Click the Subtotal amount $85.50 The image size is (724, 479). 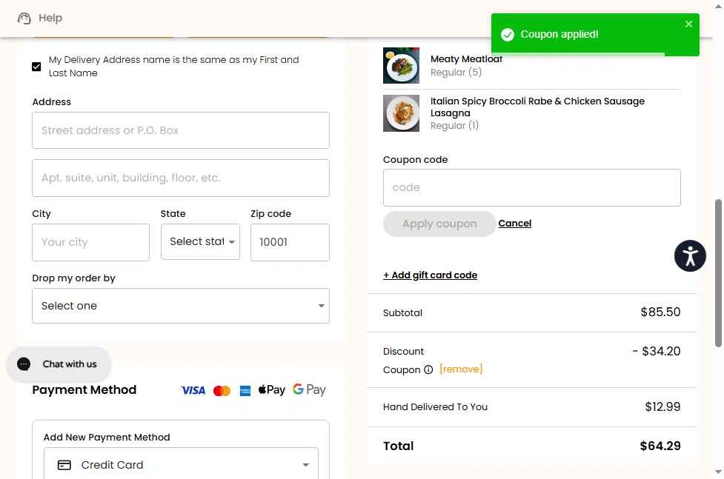coord(660,312)
